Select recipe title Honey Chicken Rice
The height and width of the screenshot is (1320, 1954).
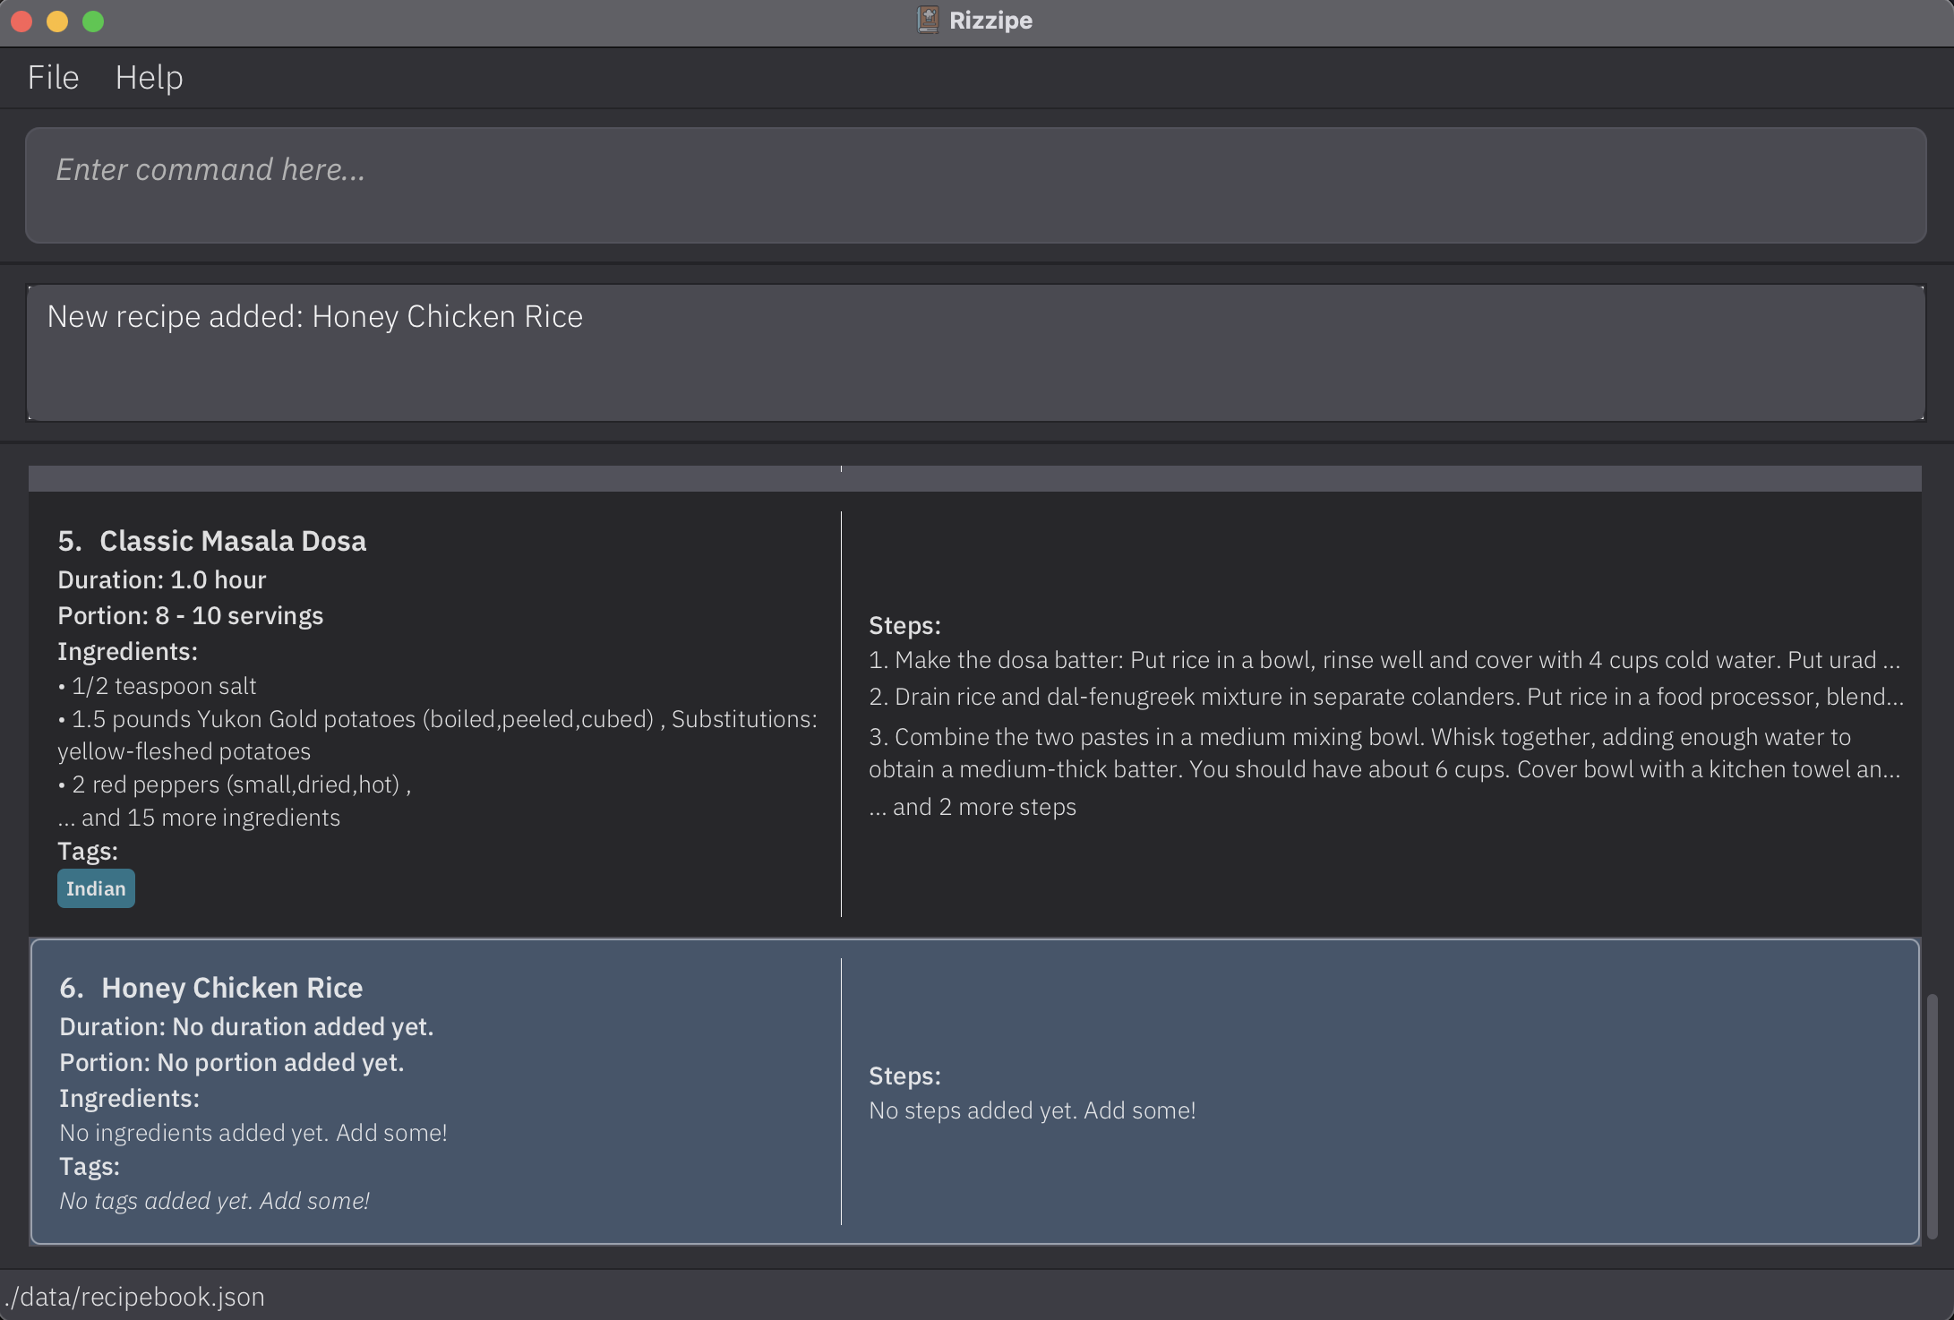[x=232, y=988]
